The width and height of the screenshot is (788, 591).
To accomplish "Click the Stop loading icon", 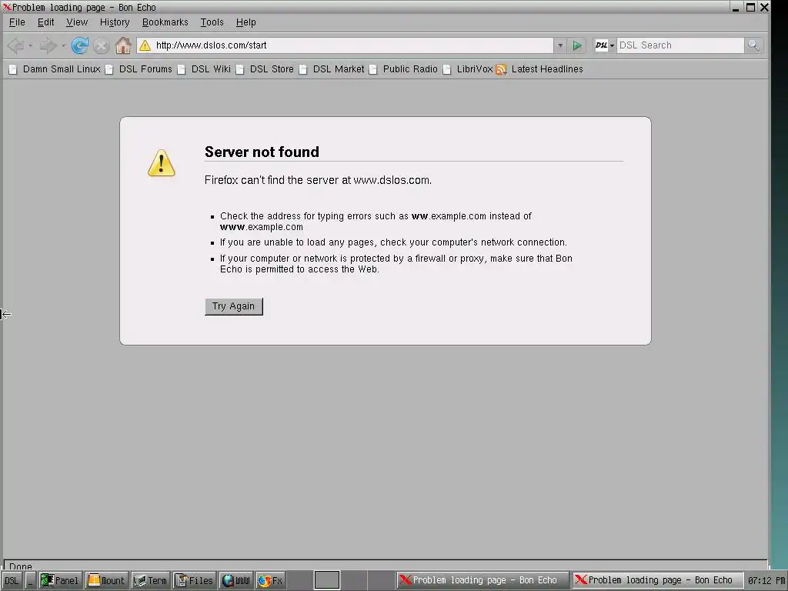I will pos(102,45).
